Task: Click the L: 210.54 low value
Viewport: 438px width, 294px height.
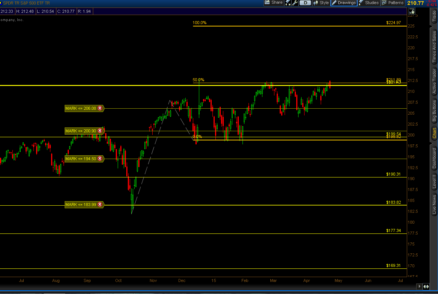Action: click(x=45, y=11)
